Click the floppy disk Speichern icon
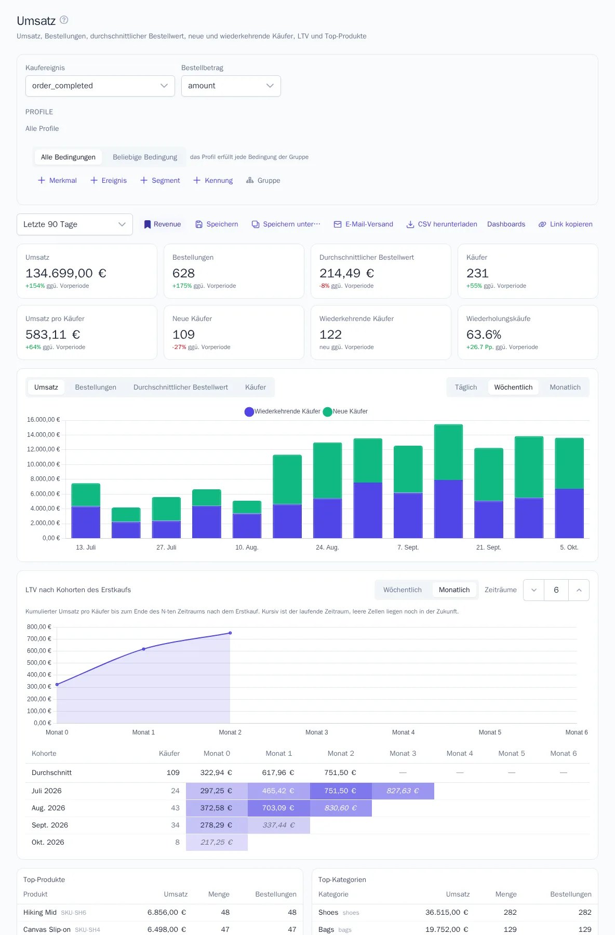The width and height of the screenshot is (615, 935). (199, 224)
